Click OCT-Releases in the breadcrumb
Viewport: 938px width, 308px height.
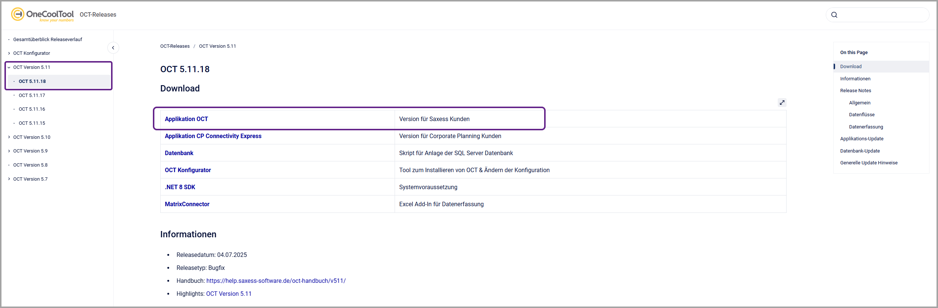tap(175, 46)
